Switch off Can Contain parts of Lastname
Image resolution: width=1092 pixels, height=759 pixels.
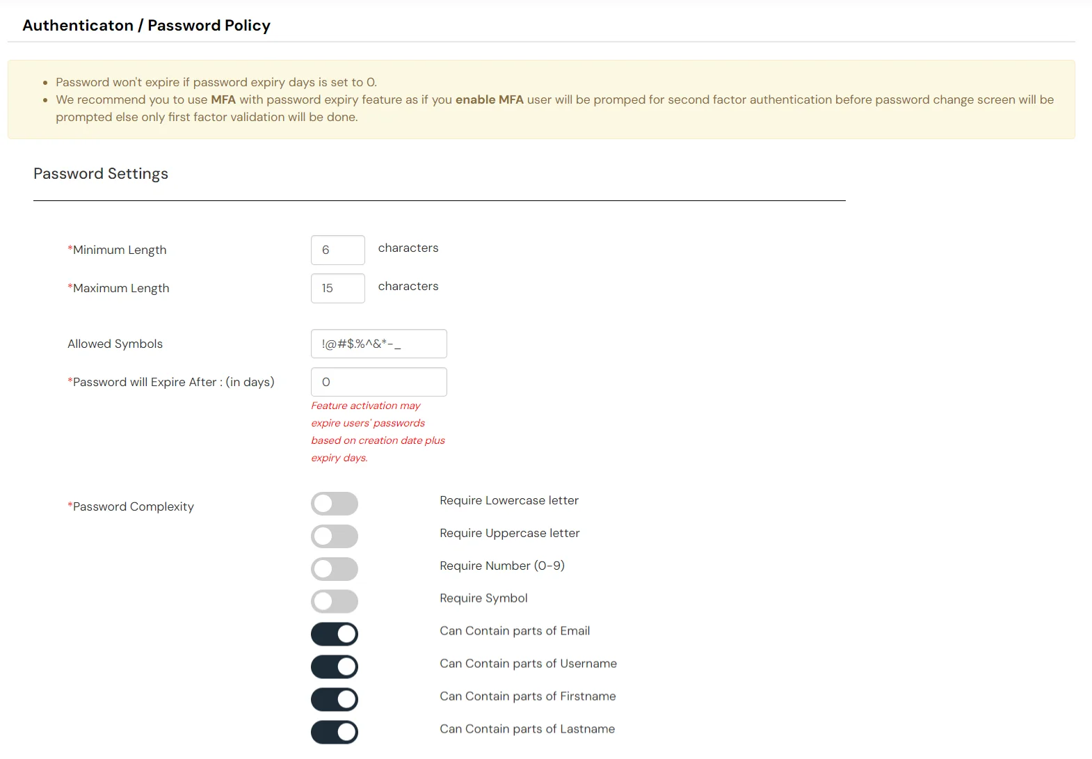(335, 733)
